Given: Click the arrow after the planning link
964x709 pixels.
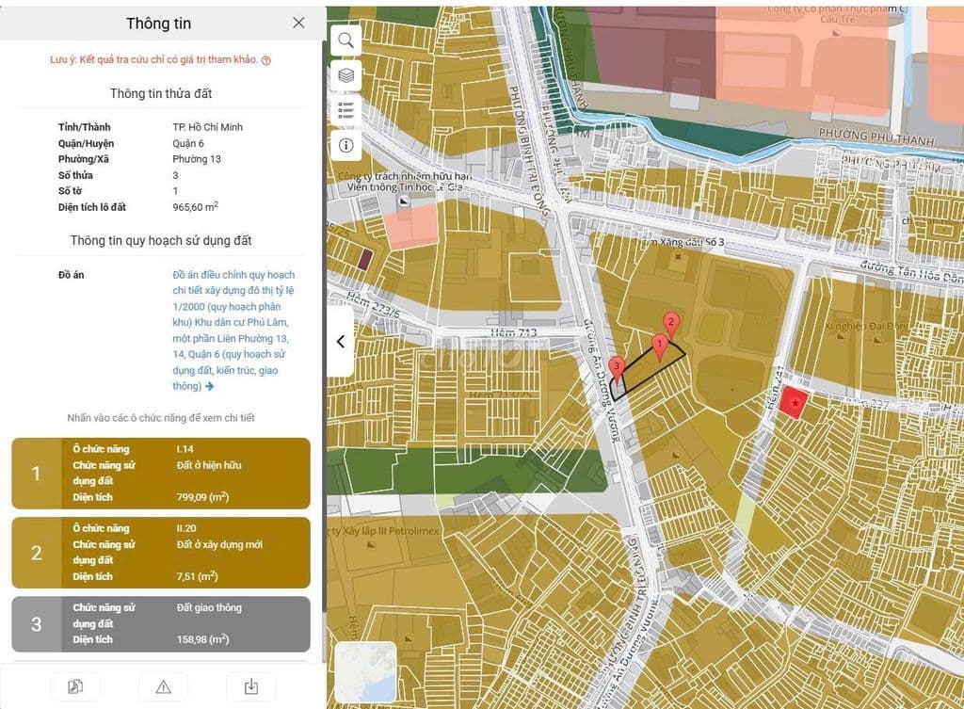Looking at the screenshot, I should pos(209,386).
